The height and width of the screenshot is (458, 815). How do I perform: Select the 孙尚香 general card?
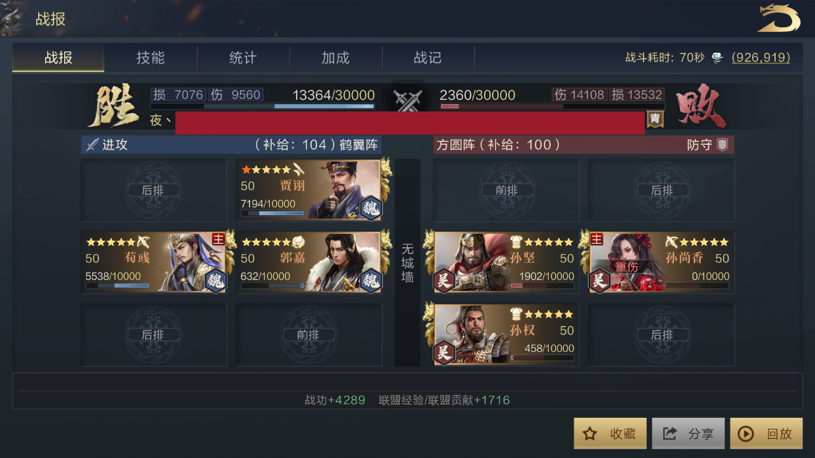[661, 262]
